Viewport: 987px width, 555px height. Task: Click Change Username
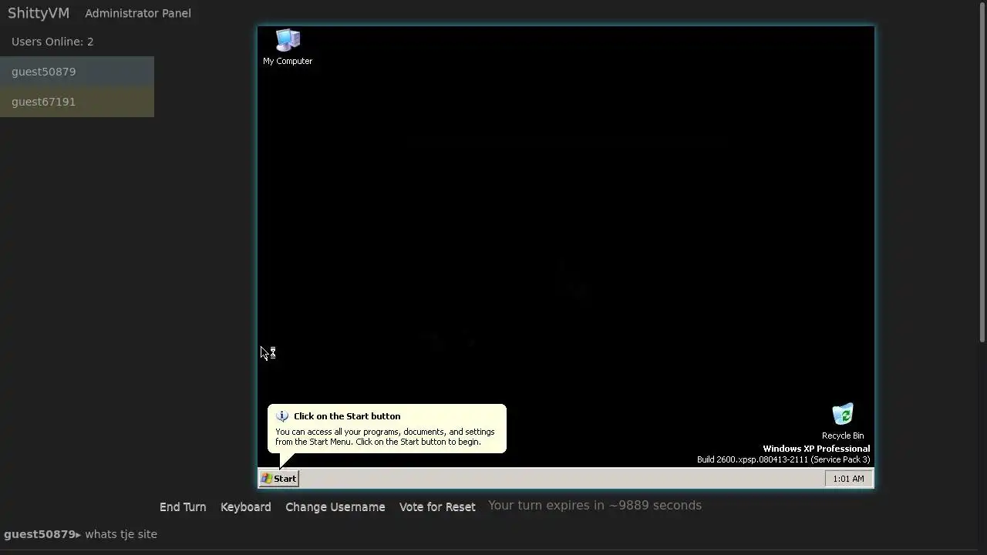[335, 507]
